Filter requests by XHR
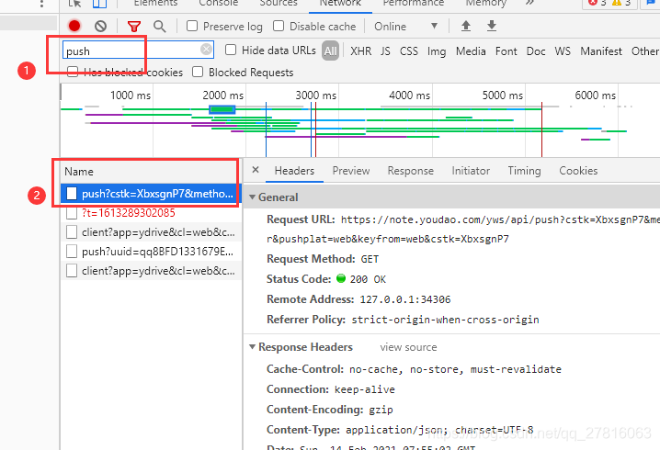 (x=360, y=51)
